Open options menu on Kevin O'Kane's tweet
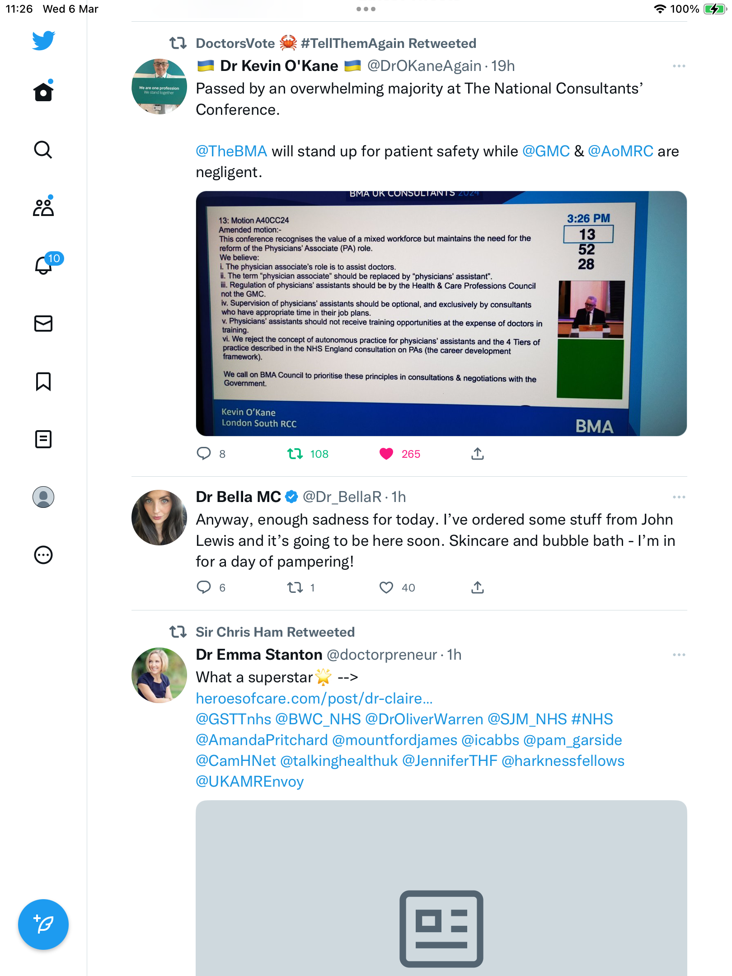The width and height of the screenshot is (732, 976). pos(679,66)
